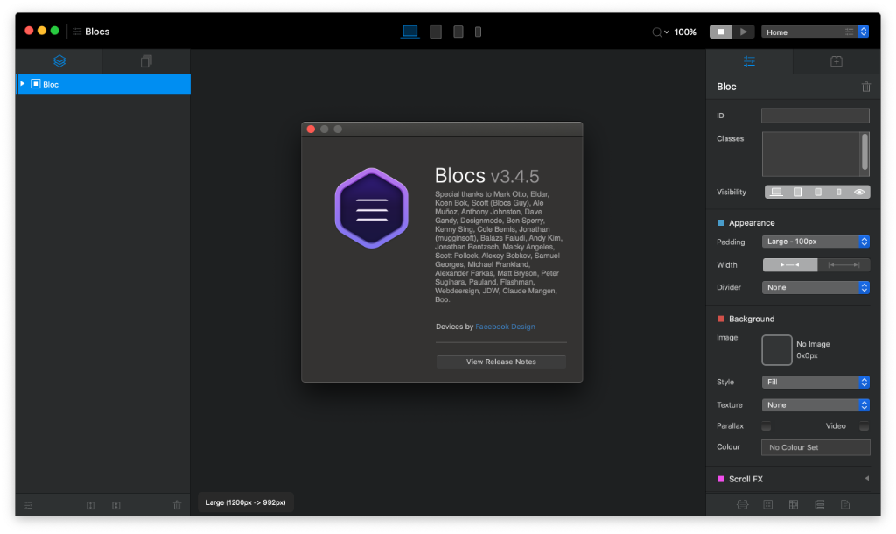
Task: Toggle desktop visibility for the Bloc
Action: [x=776, y=192]
